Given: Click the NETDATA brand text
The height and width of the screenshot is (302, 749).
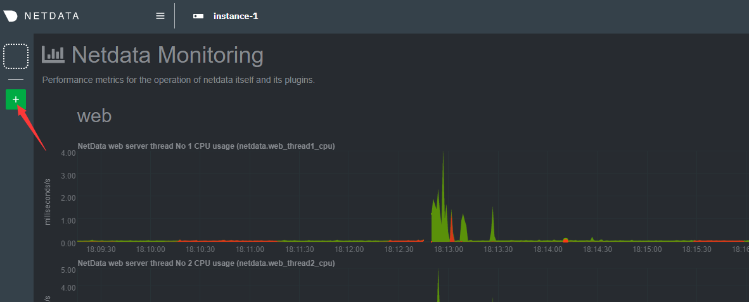Looking at the screenshot, I should tap(51, 16).
